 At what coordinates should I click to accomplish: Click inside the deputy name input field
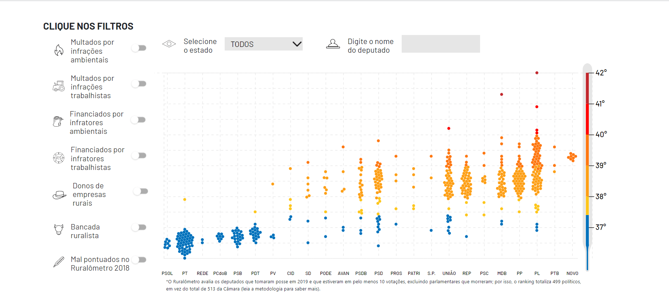coord(441,44)
